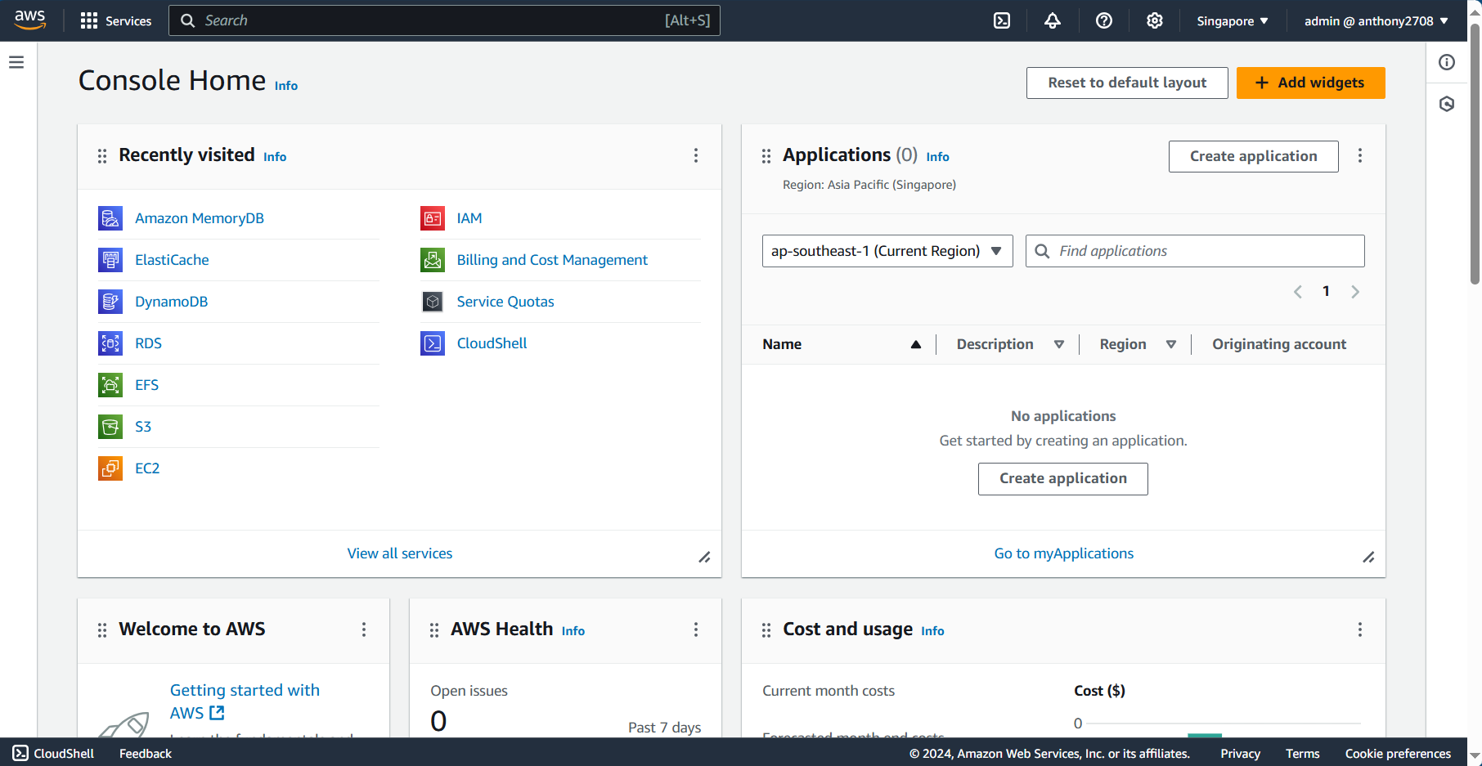Click Create application in Applications header
The height and width of the screenshot is (766, 1482).
click(x=1253, y=156)
